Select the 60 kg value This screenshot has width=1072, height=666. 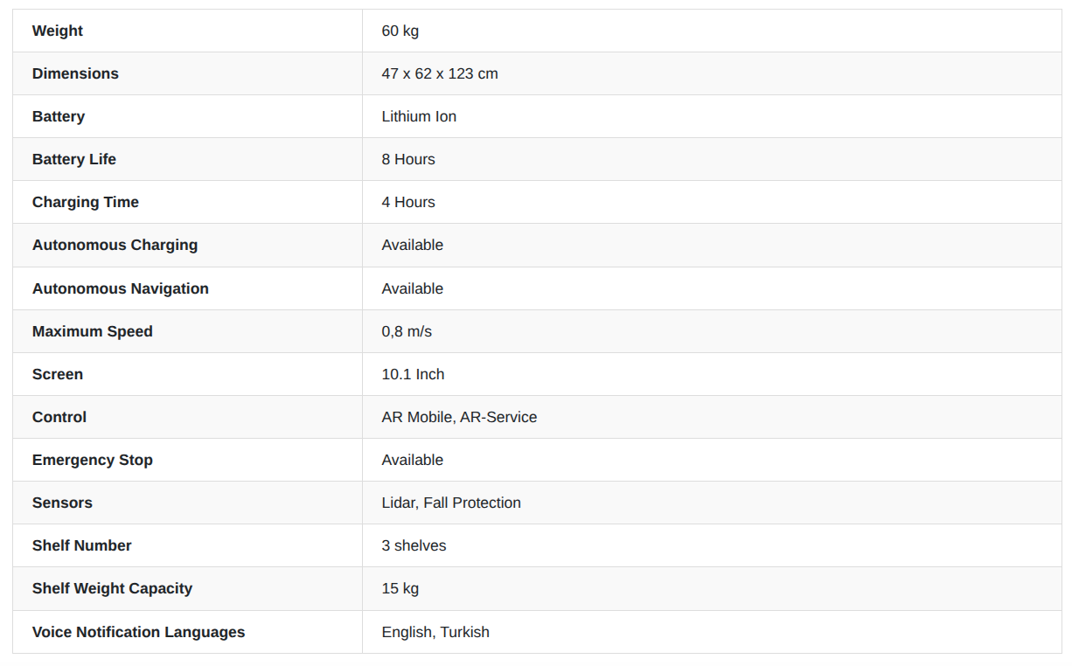pos(400,31)
